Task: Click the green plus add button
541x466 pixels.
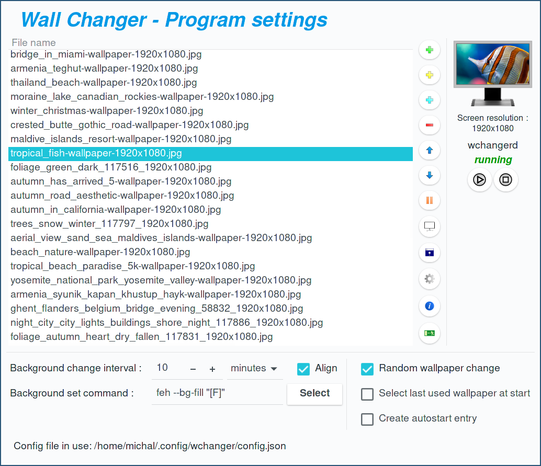Action: click(x=430, y=50)
